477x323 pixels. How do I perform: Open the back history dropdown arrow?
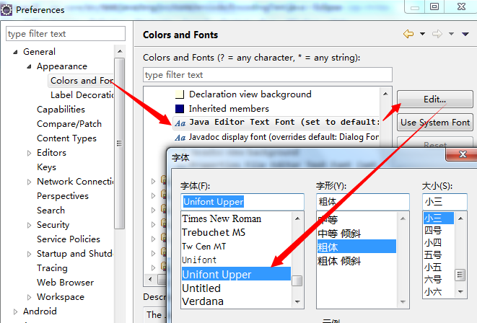(421, 34)
